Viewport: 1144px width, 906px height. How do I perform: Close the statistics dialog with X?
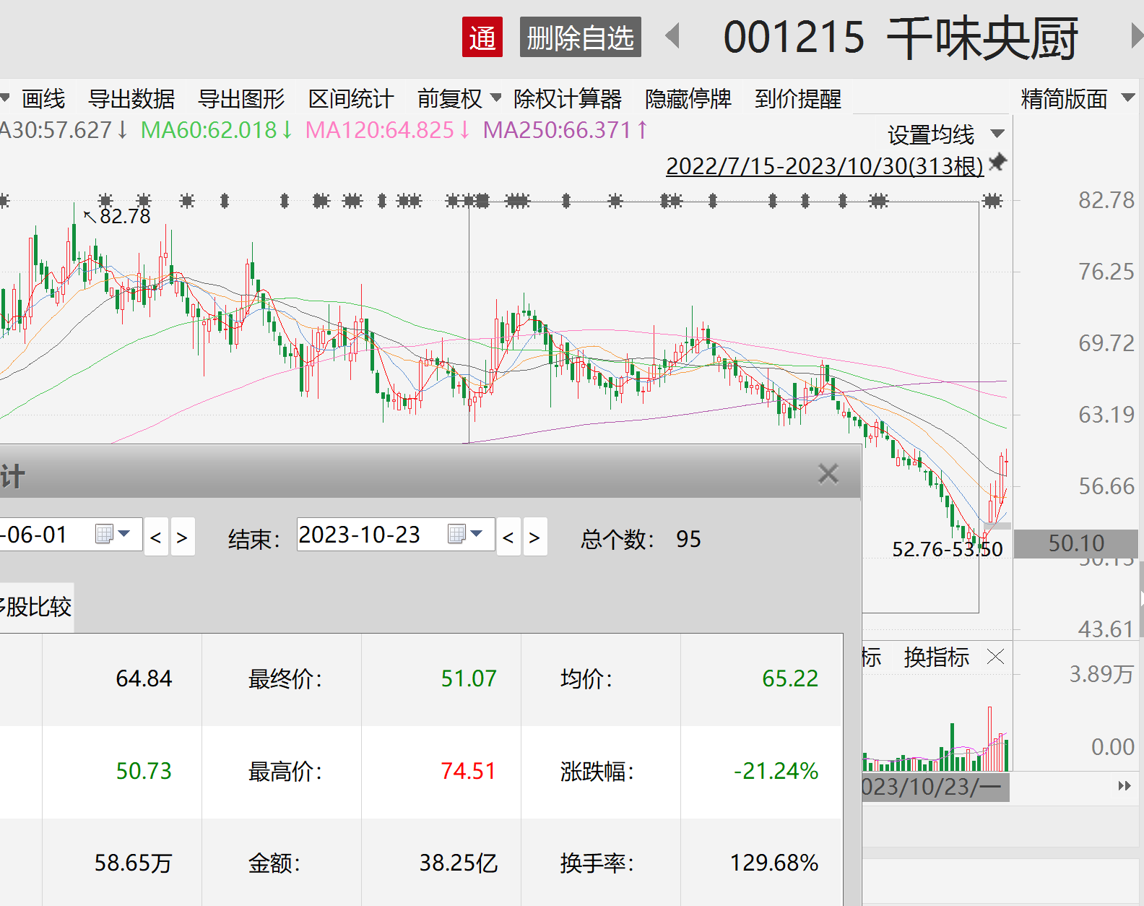tap(828, 474)
